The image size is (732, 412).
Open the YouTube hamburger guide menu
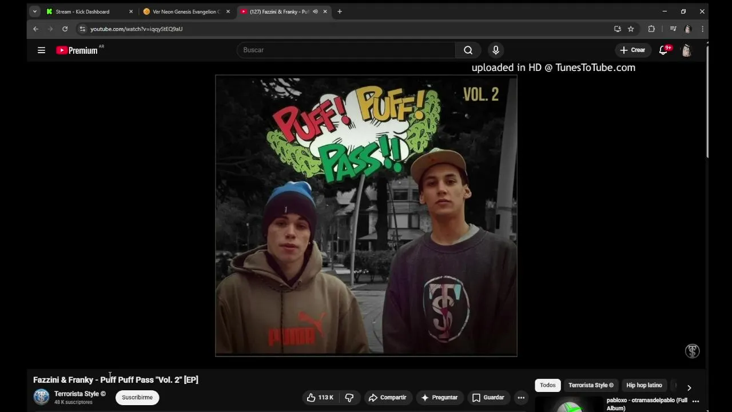(41, 50)
